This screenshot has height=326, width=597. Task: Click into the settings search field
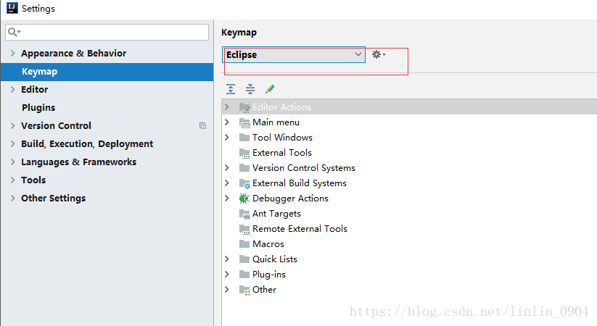[107, 33]
